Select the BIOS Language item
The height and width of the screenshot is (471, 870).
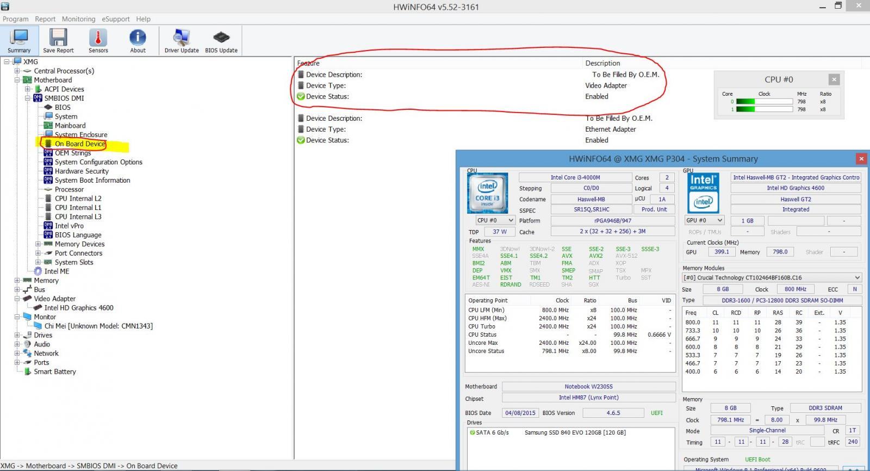tap(78, 235)
